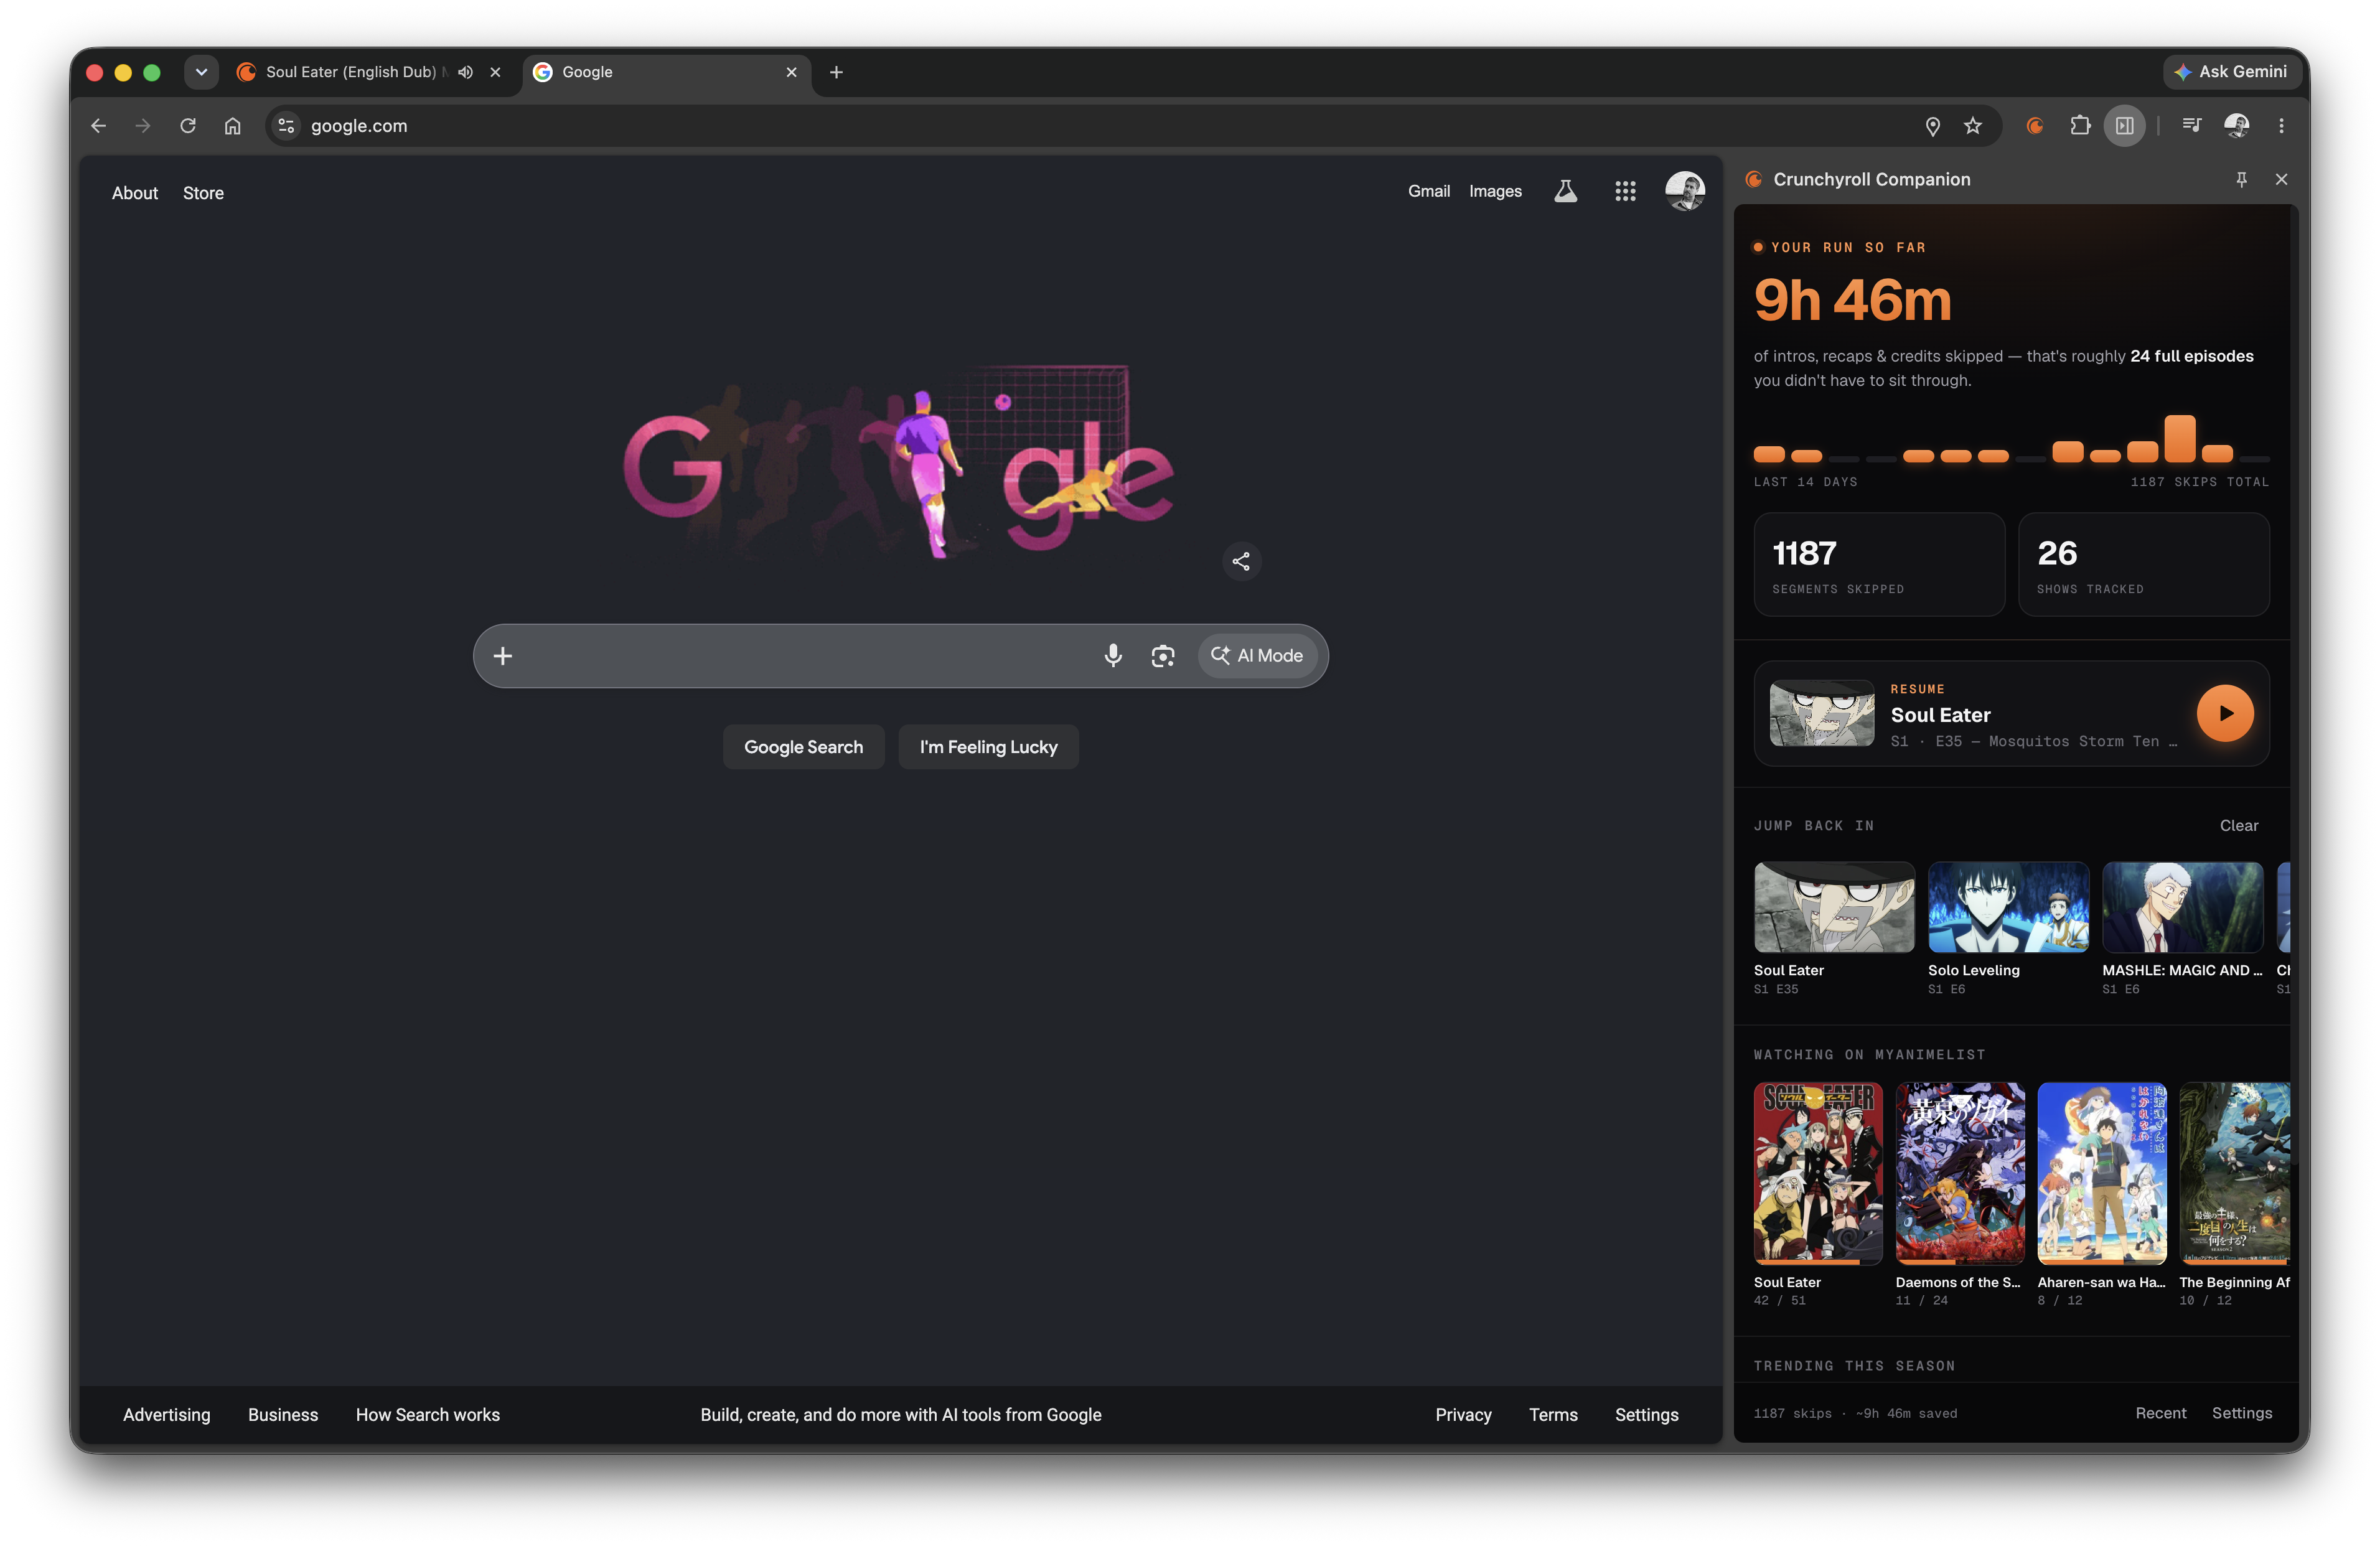This screenshot has height=1546, width=2380.
Task: Click I'm Feeling Lucky
Action: (x=988, y=747)
